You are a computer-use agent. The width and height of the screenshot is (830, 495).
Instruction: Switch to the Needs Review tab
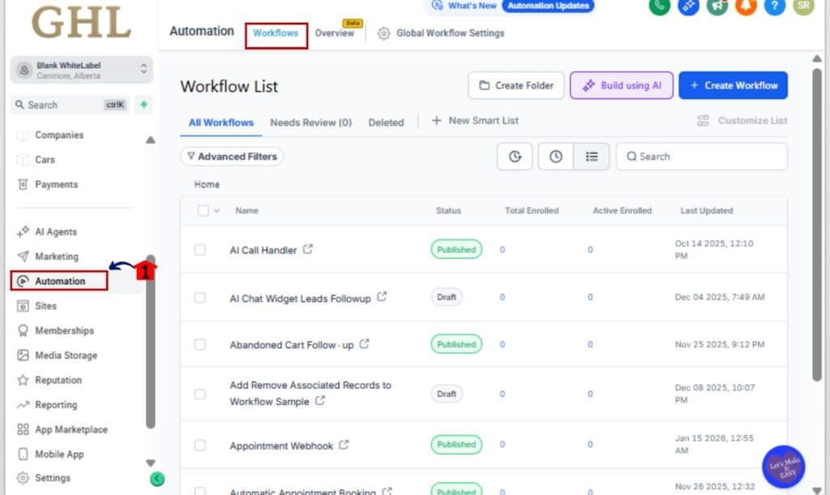pos(310,122)
